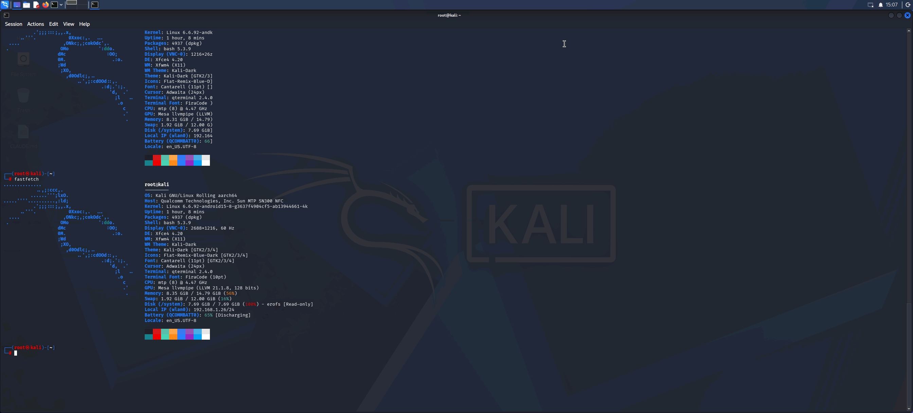Click the 'Terminal Font: FiraCode (10pt)' line

[185, 277]
